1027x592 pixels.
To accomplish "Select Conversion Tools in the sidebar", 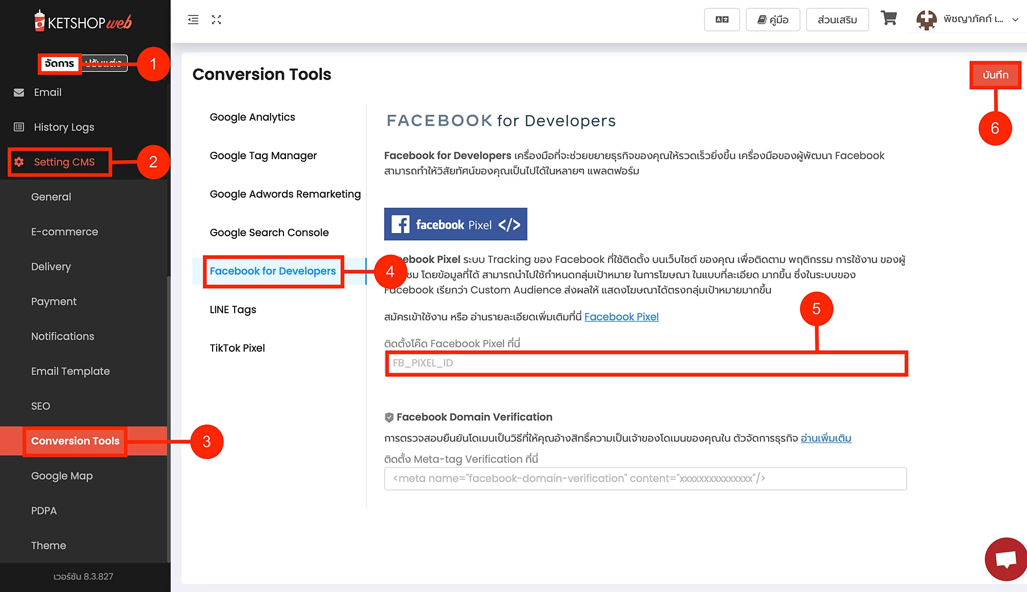I will pyautogui.click(x=75, y=441).
